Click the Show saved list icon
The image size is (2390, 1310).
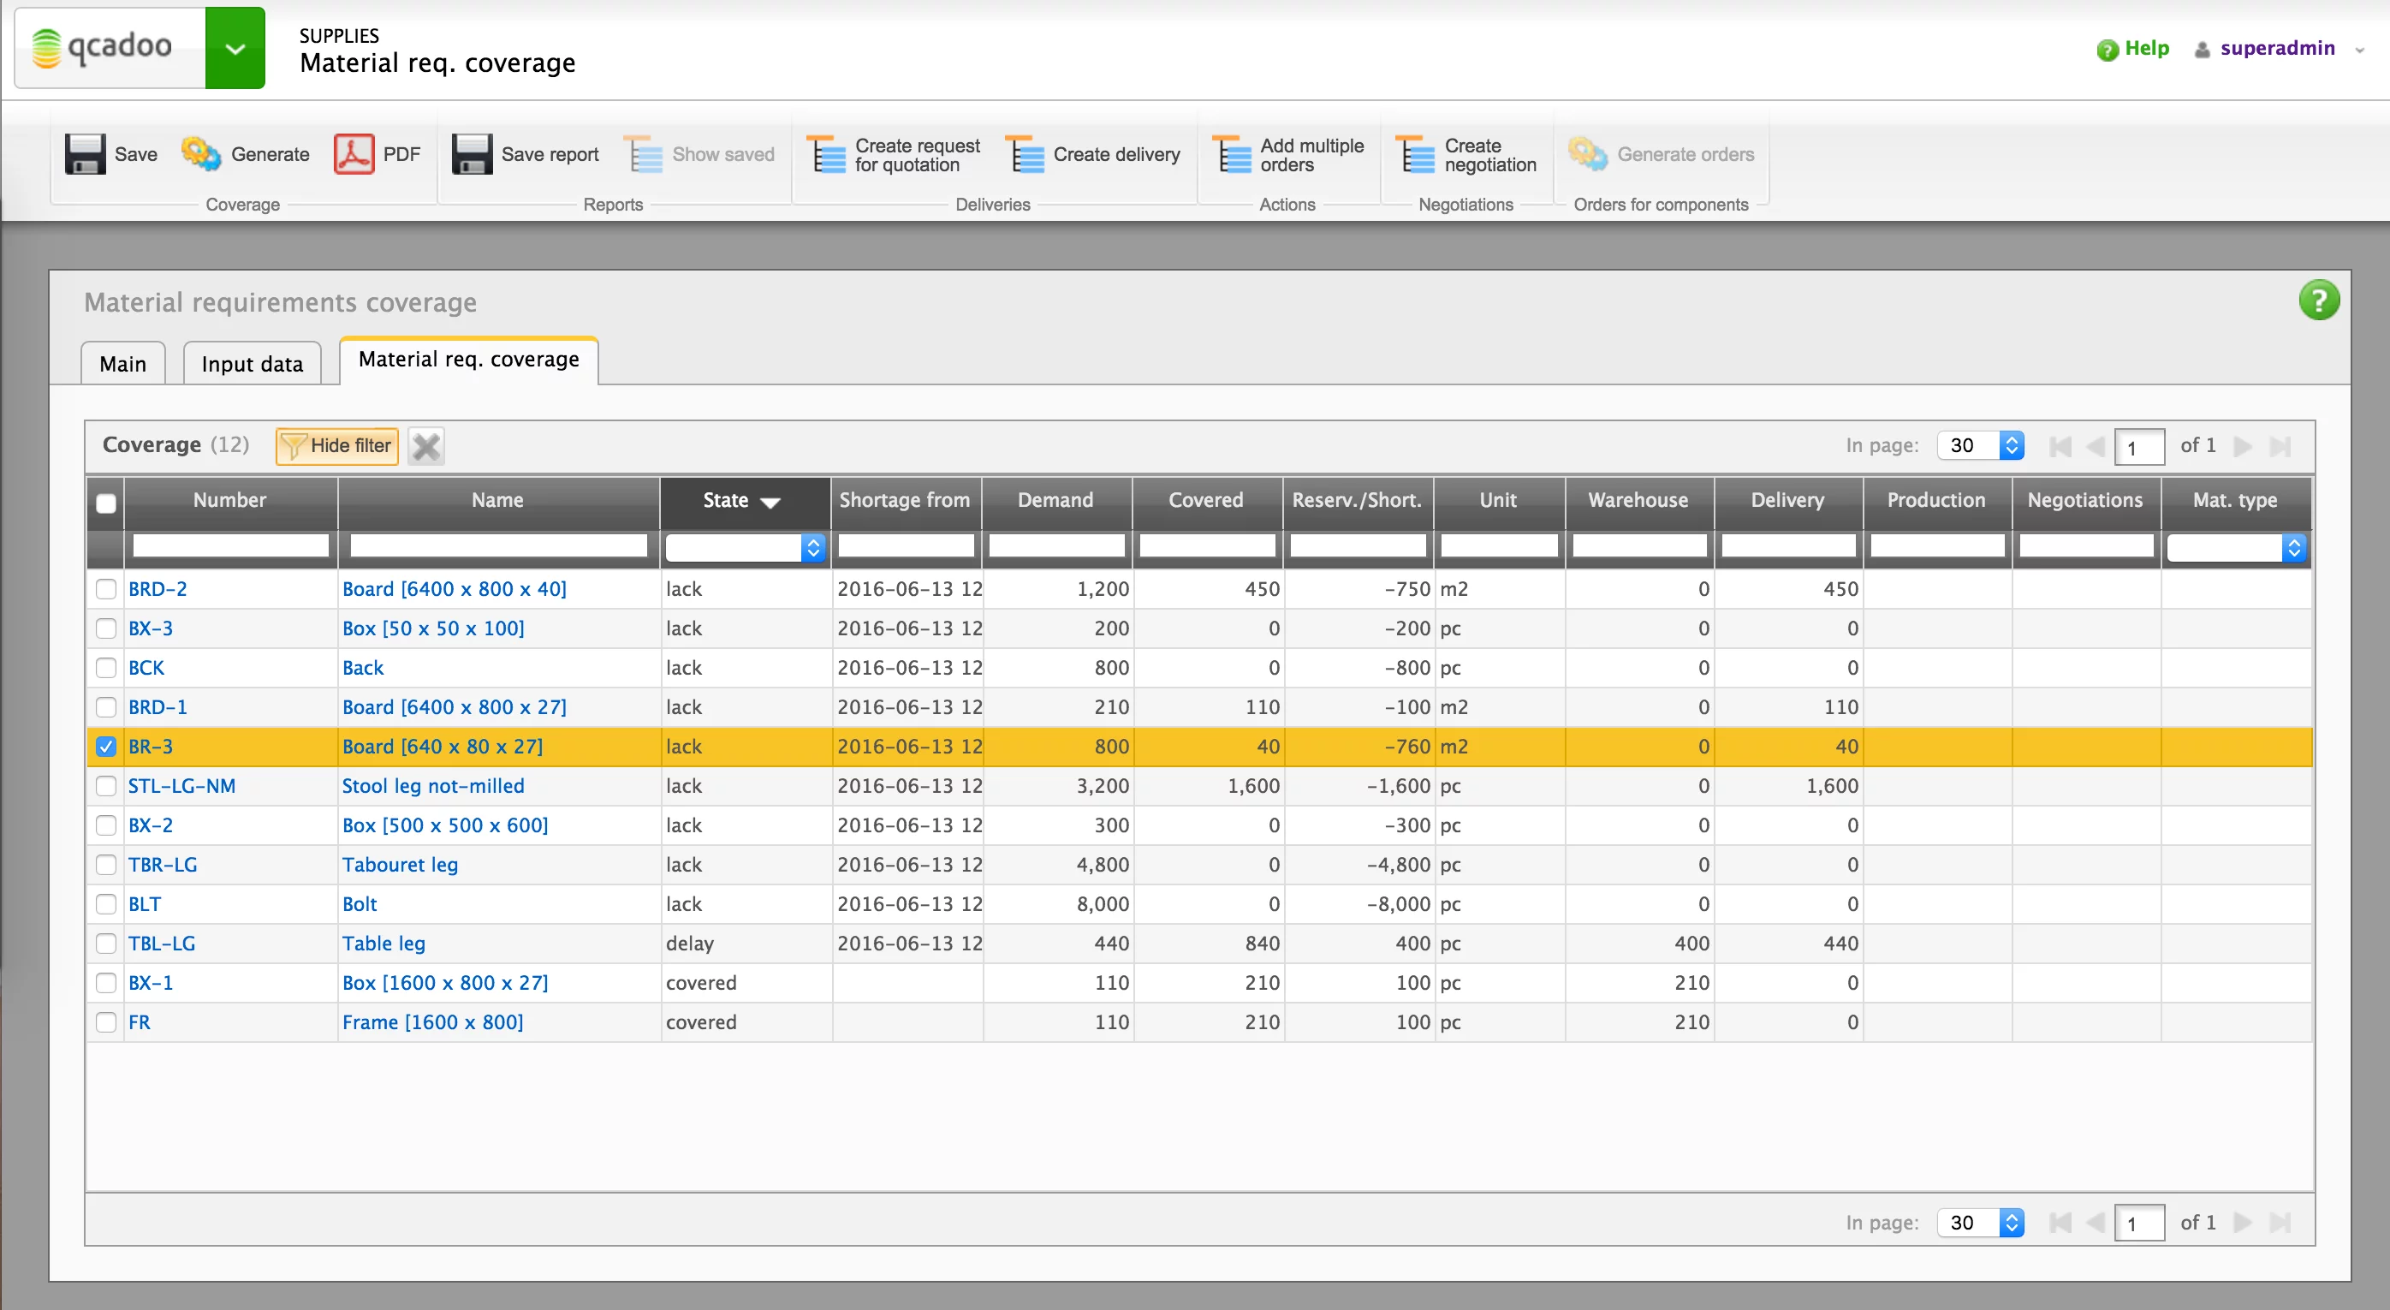[642, 154]
